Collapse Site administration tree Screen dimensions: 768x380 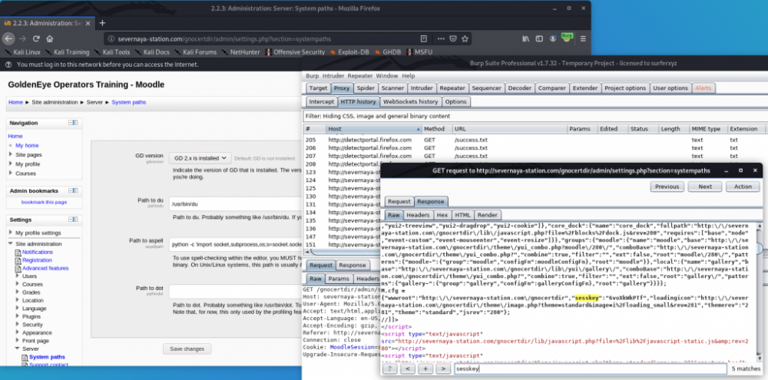[11, 244]
